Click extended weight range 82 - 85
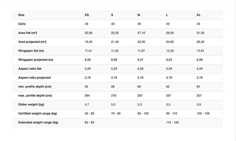The height and width of the screenshot is (141, 236). pos(89,122)
